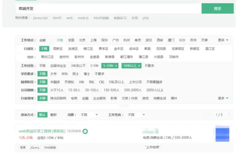This screenshot has width=249, height=154.
Task: Expand 更多 in the 工作地点 row
Action: pos(223,40)
